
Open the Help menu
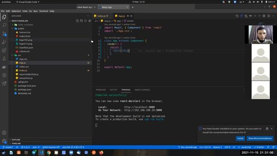click(x=52, y=11)
